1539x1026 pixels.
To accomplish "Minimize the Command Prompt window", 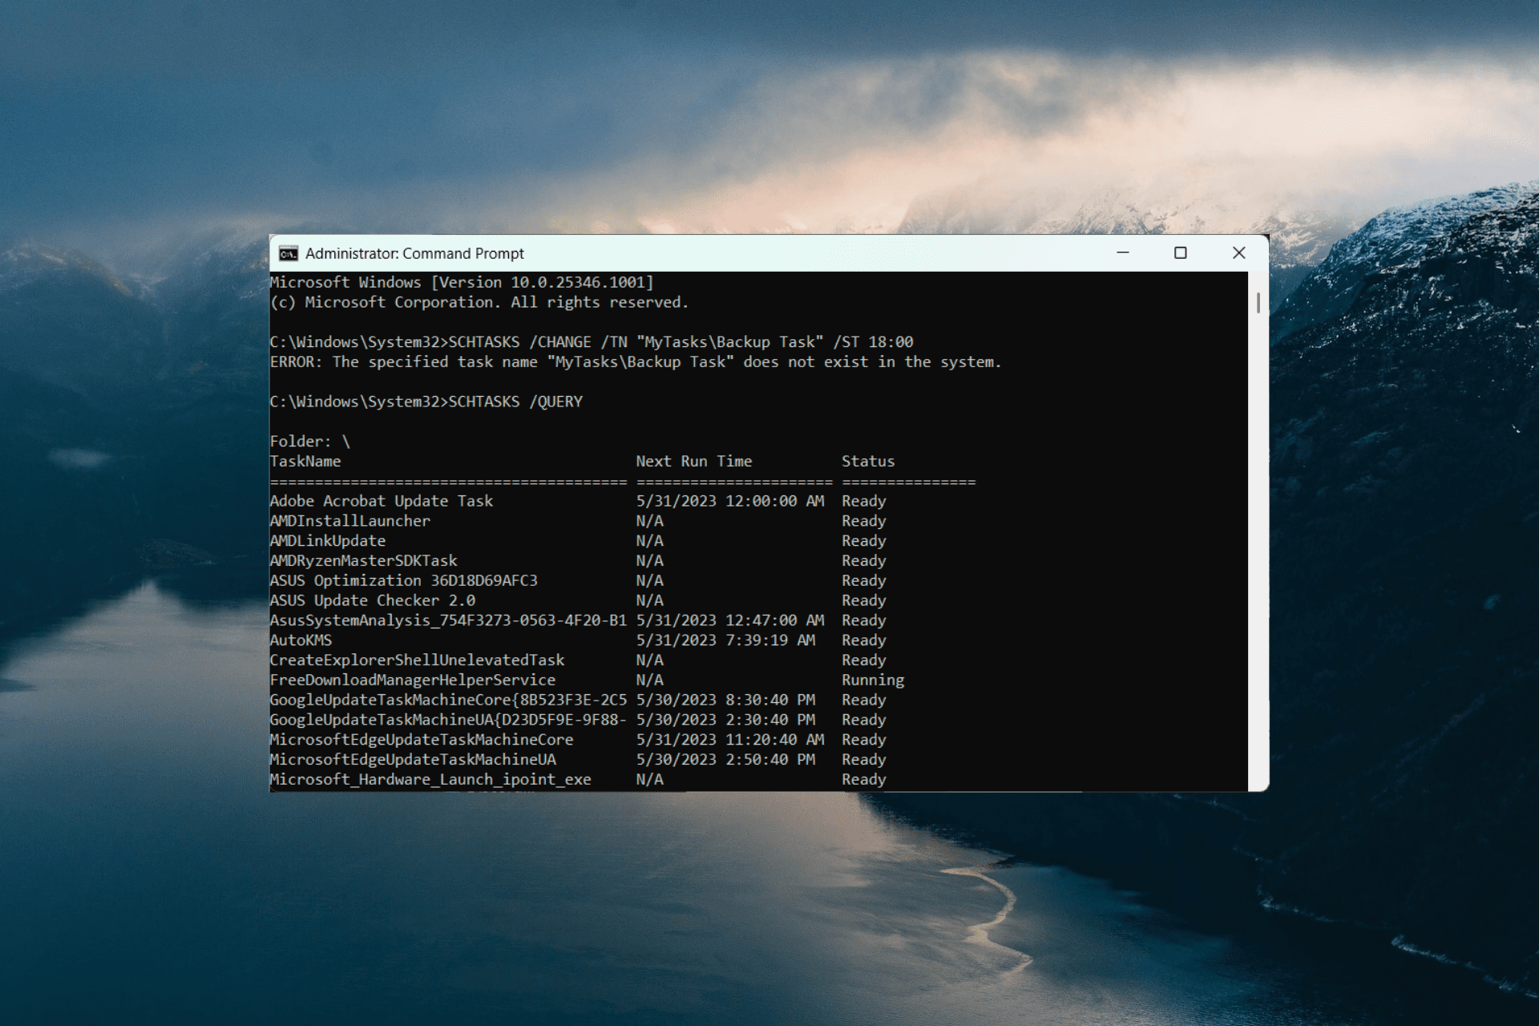I will [1123, 252].
